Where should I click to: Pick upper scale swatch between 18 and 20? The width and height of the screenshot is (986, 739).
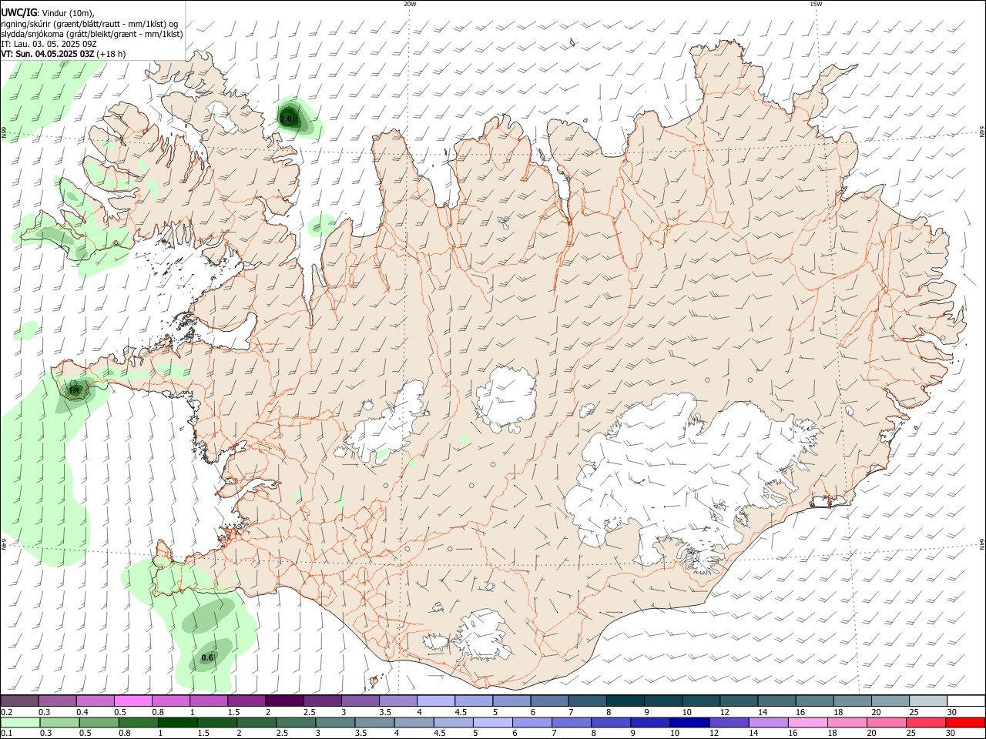(852, 701)
